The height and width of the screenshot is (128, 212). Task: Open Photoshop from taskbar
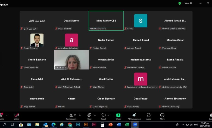(78, 124)
